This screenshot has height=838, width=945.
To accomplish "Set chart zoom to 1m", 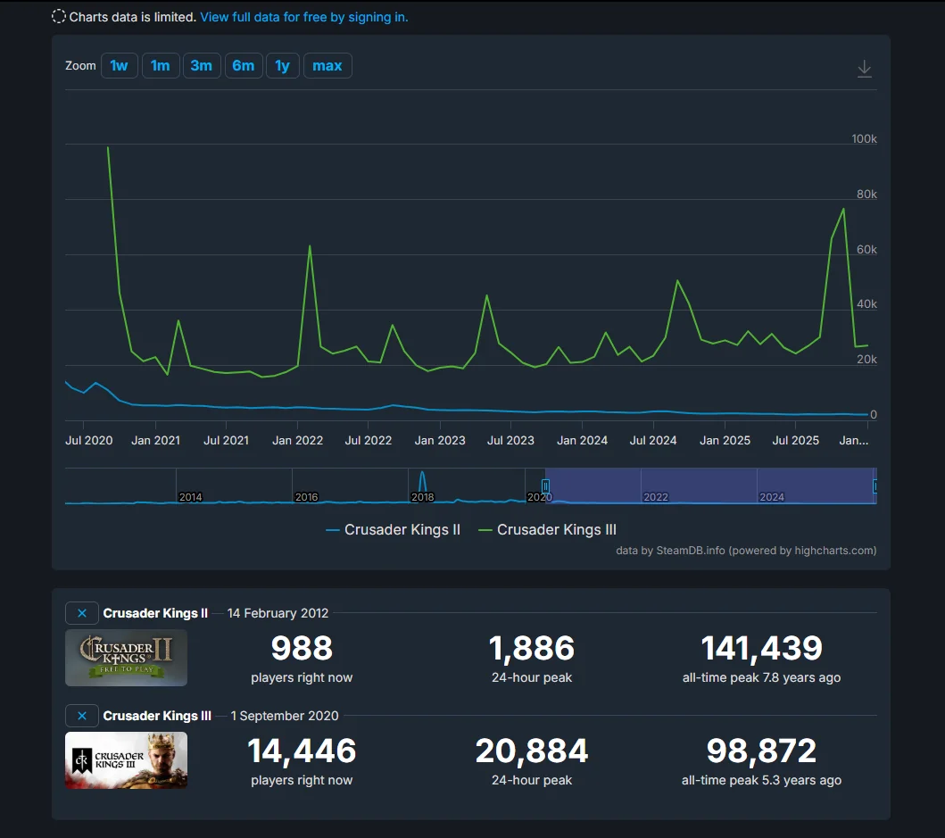I will pos(161,66).
